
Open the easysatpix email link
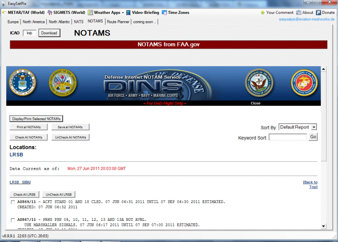[x=307, y=19]
